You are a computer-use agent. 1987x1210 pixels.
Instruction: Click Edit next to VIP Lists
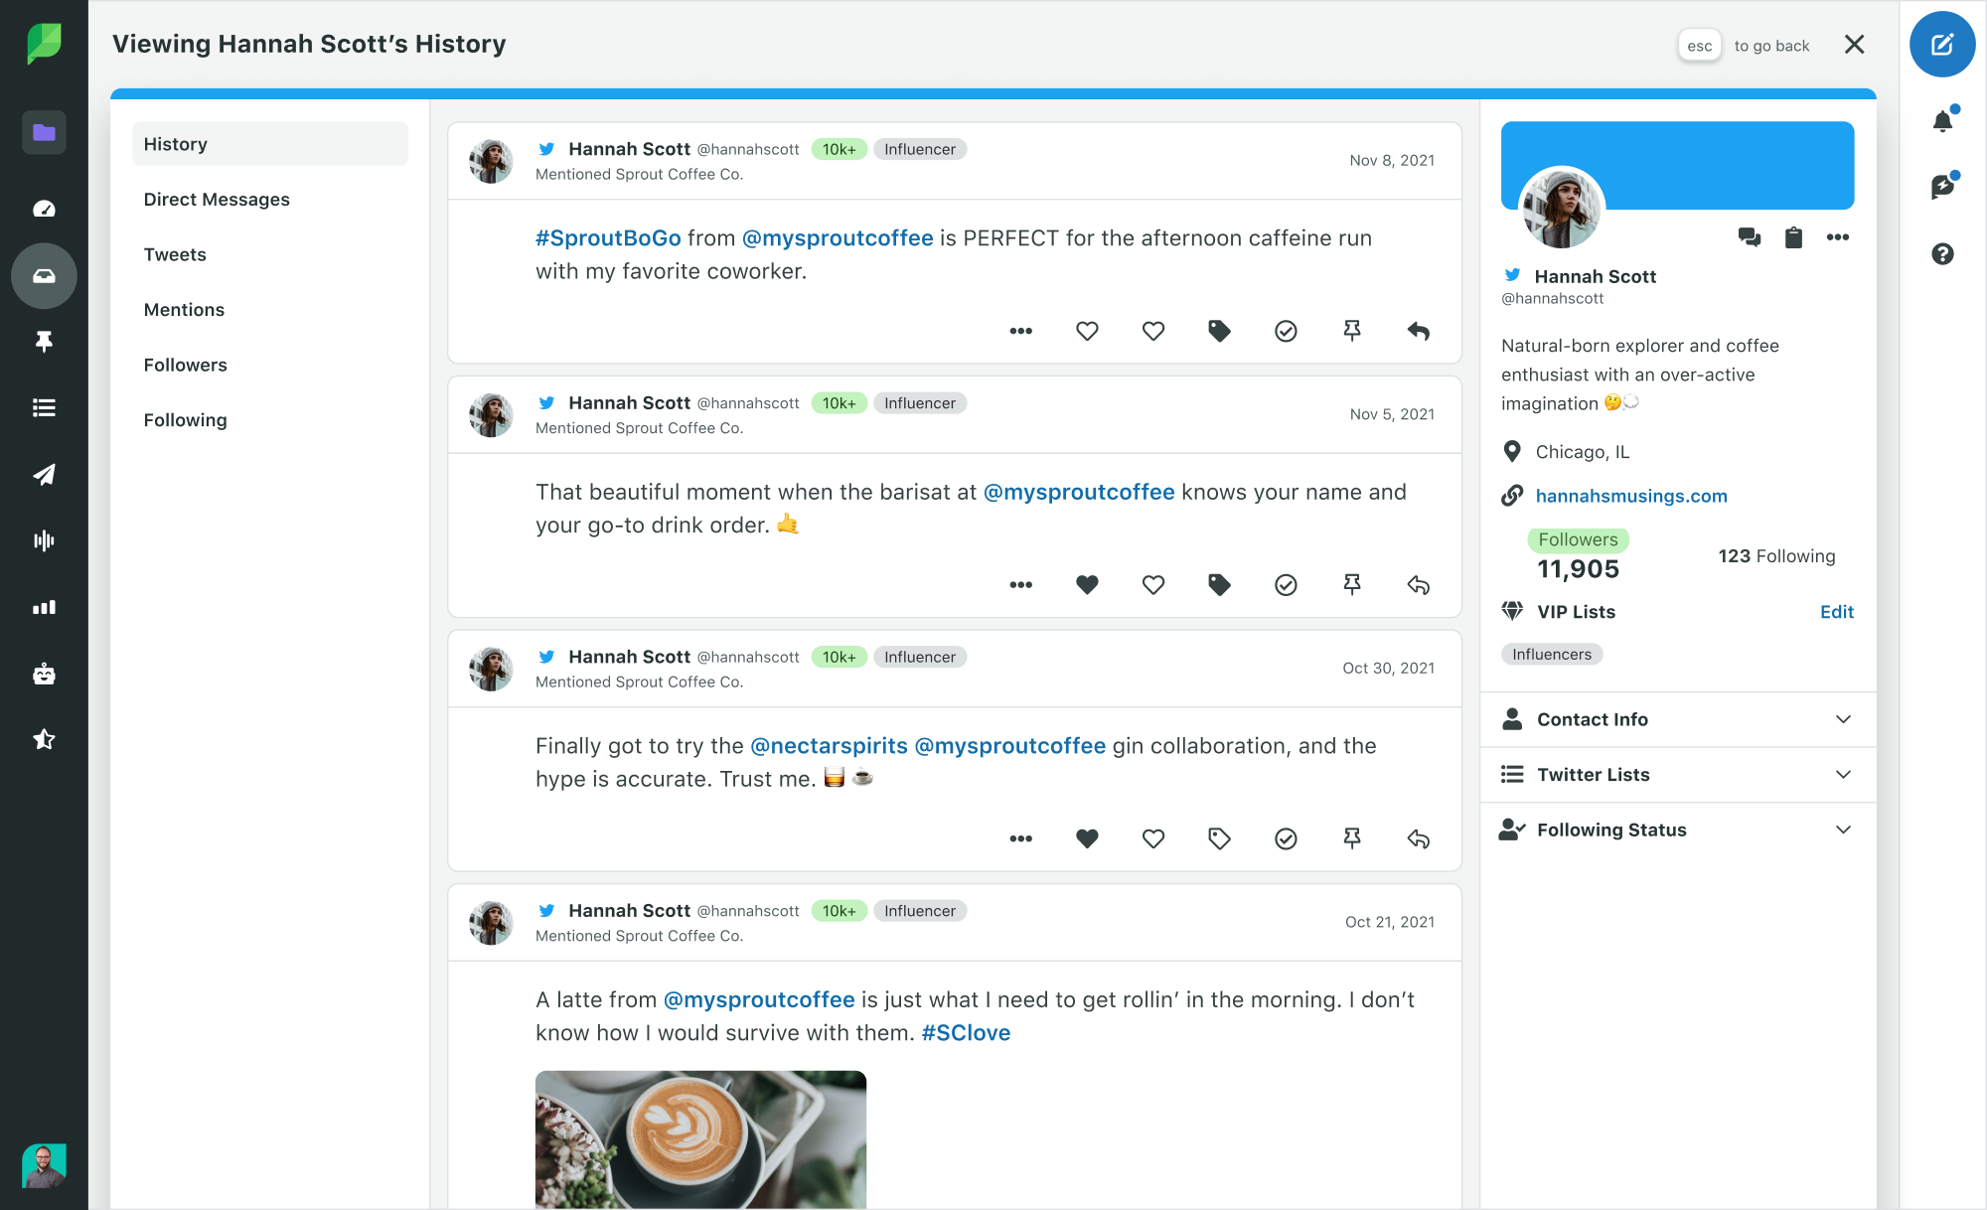pyautogui.click(x=1836, y=612)
